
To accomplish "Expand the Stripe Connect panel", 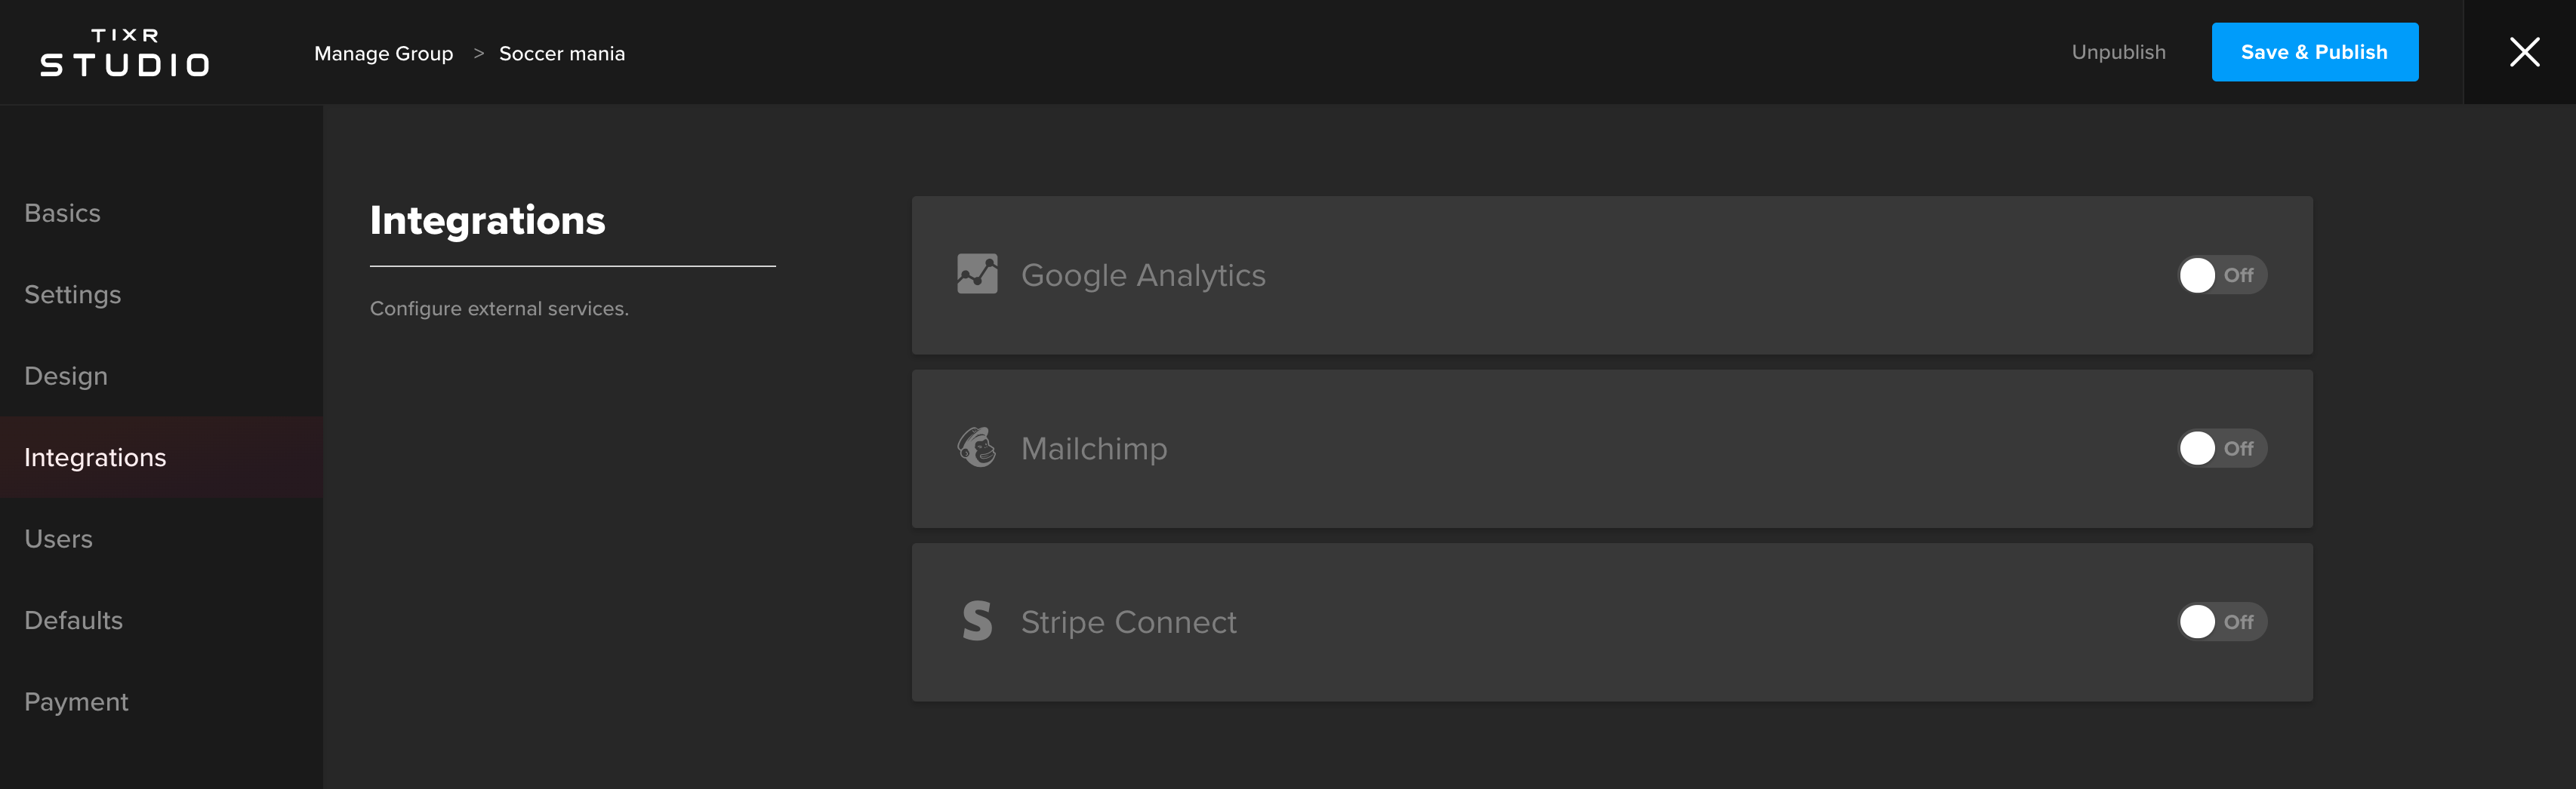I will click(1612, 622).
